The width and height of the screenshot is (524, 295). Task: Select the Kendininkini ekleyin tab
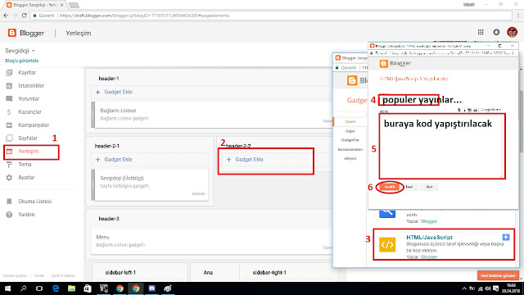350,154
